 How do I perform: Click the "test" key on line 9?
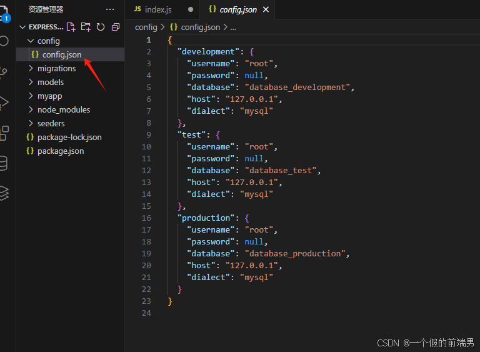pos(192,135)
